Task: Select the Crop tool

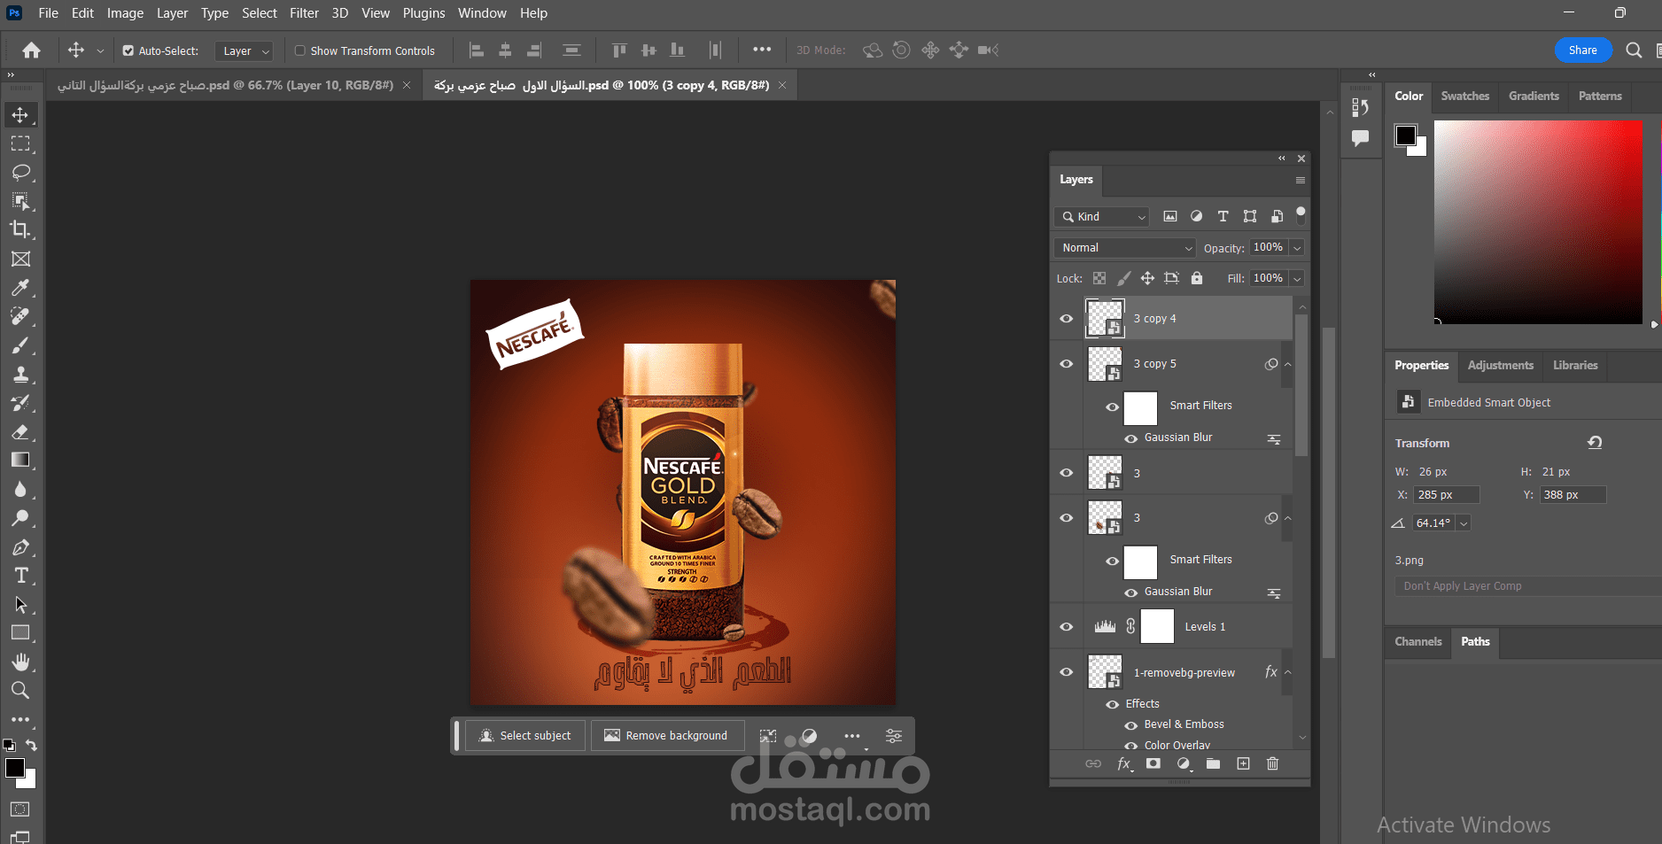Action: (20, 229)
